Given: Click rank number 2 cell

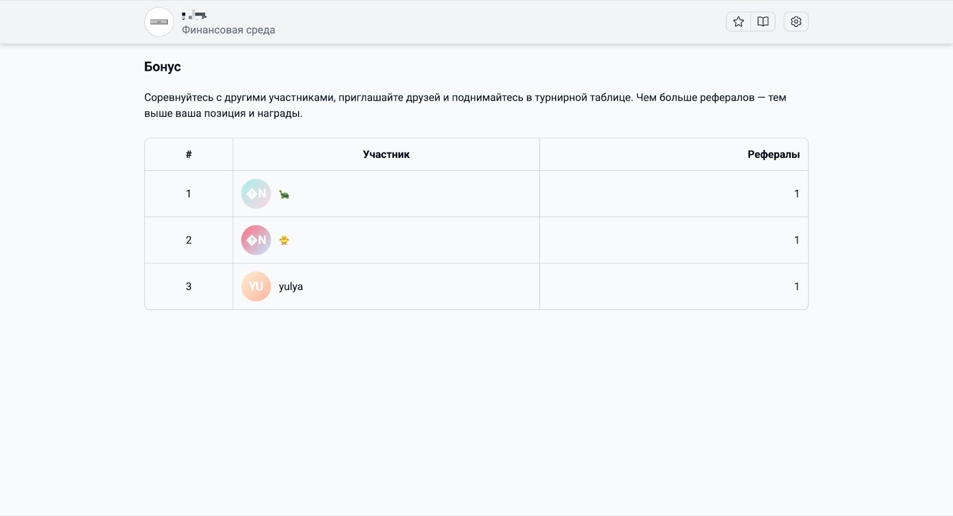Looking at the screenshot, I should pos(189,240).
